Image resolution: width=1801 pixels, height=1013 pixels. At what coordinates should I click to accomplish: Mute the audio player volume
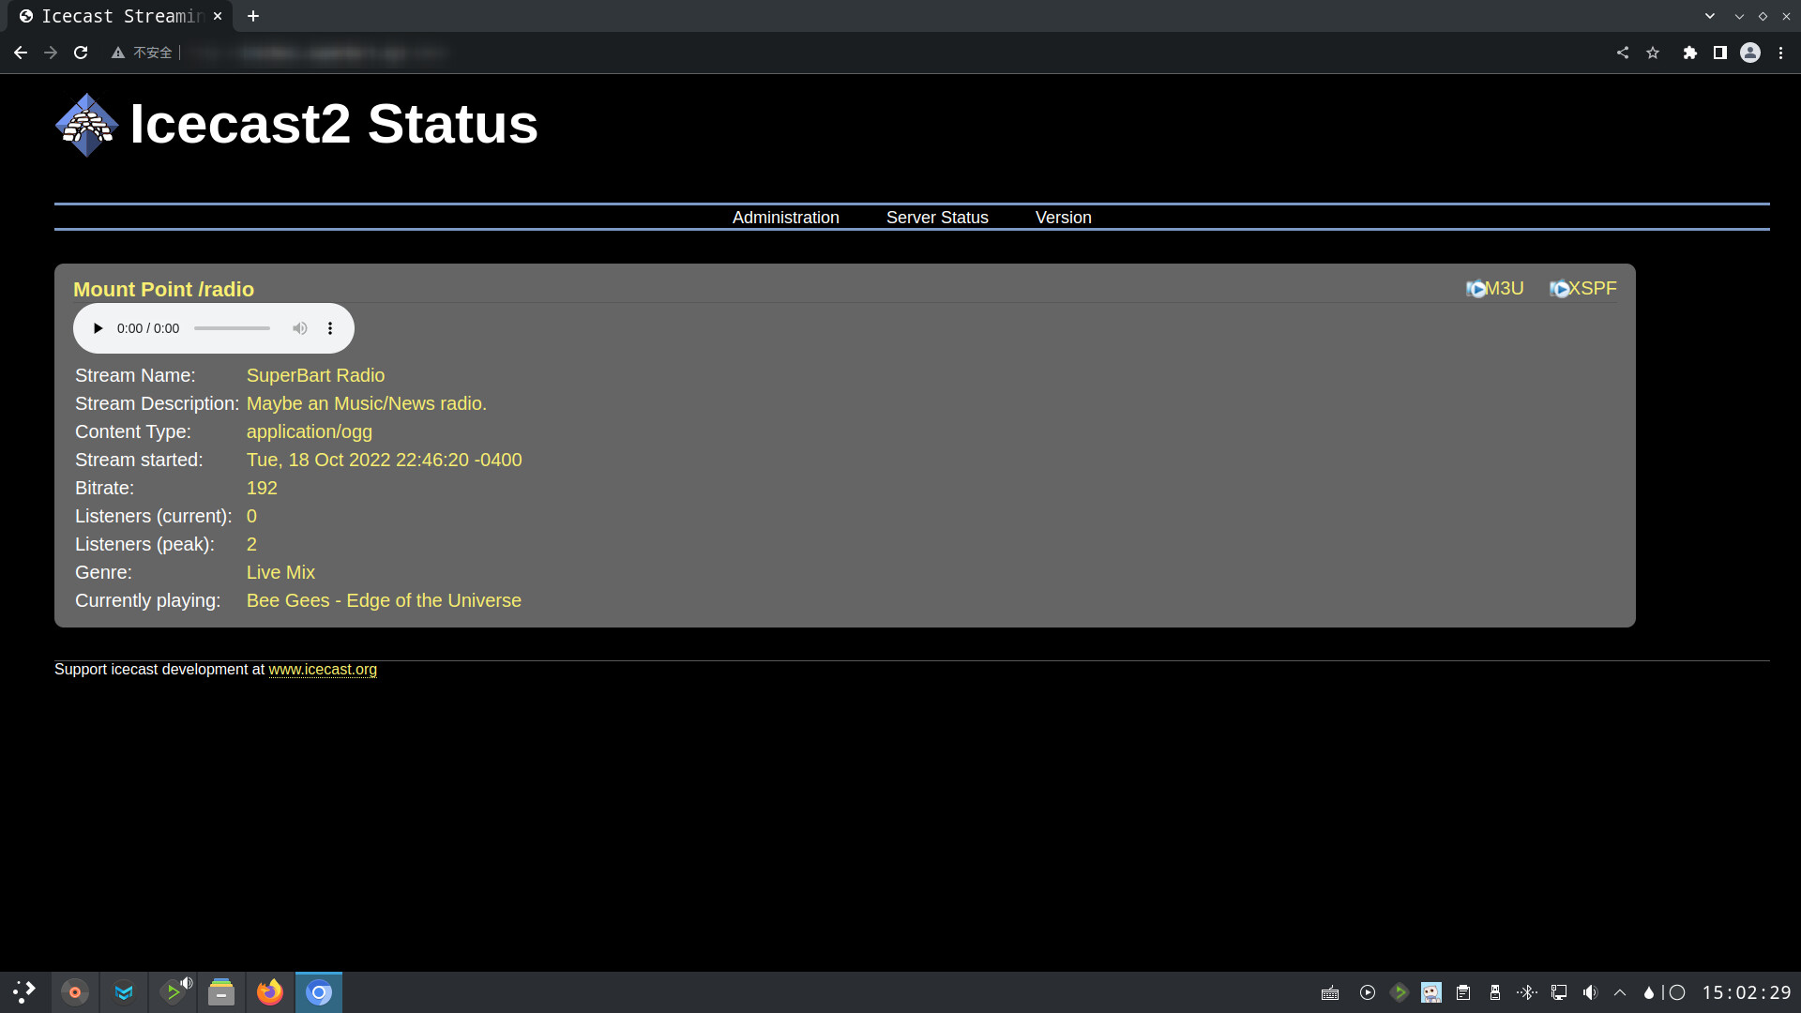tap(299, 328)
